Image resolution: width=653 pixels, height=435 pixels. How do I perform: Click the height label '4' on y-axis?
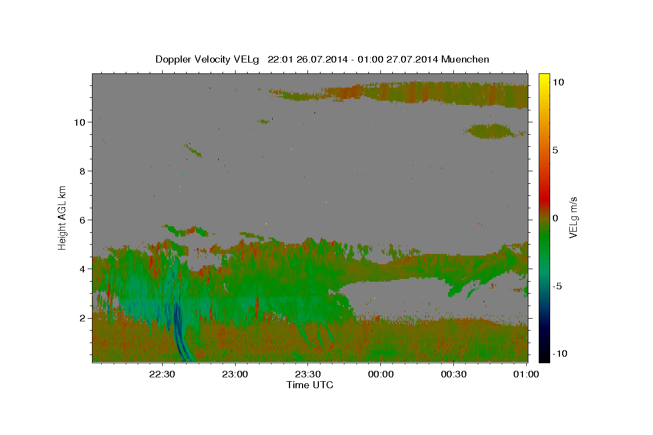[83, 269]
